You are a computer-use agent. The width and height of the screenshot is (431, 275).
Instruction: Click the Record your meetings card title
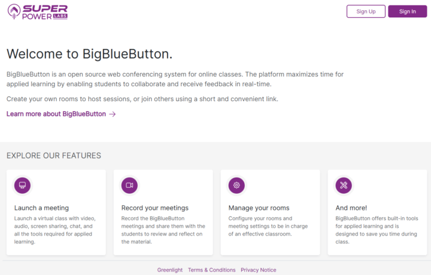155,208
